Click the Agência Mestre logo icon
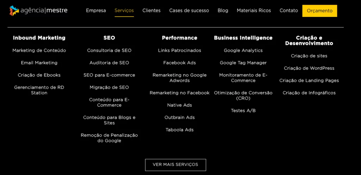Screen dimensions: 361x175 pyautogui.click(x=14, y=11)
